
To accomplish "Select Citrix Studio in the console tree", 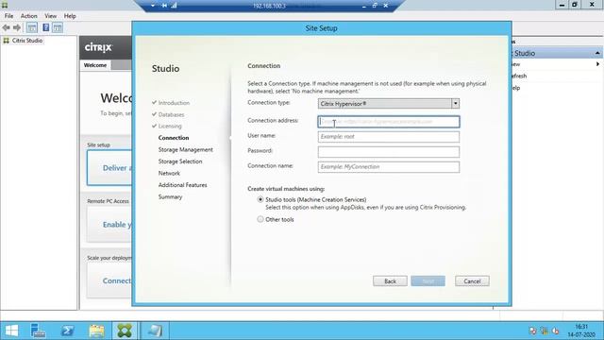I will click(x=27, y=41).
